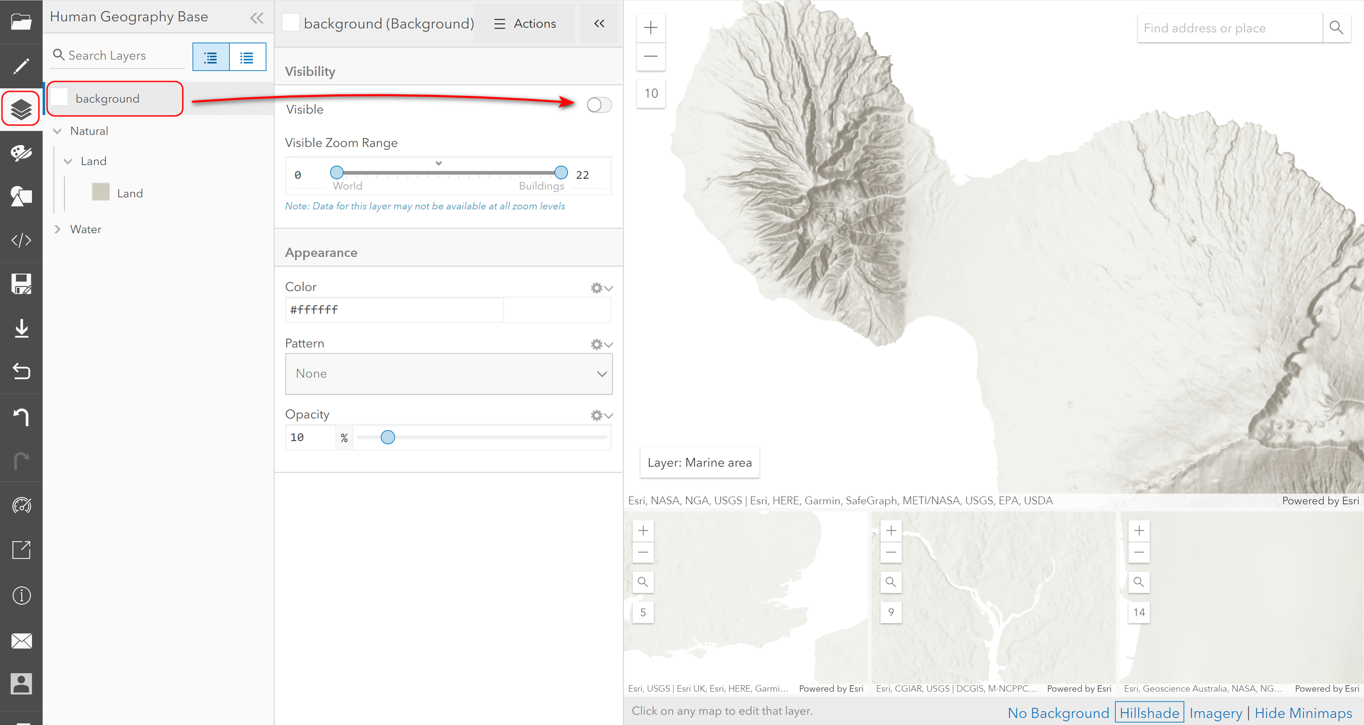Image resolution: width=1364 pixels, height=725 pixels.
Task: Zoom in on the main map
Action: click(x=651, y=28)
